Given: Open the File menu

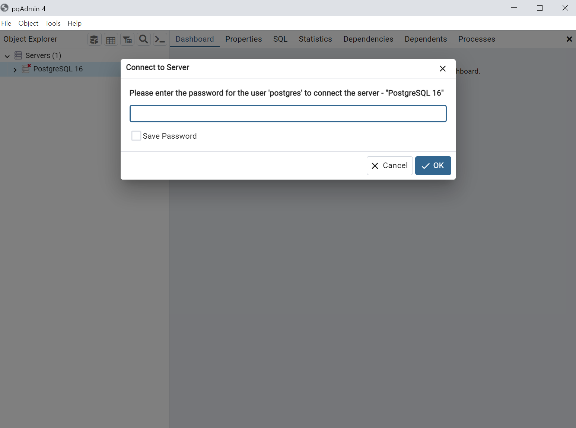Looking at the screenshot, I should tap(6, 23).
